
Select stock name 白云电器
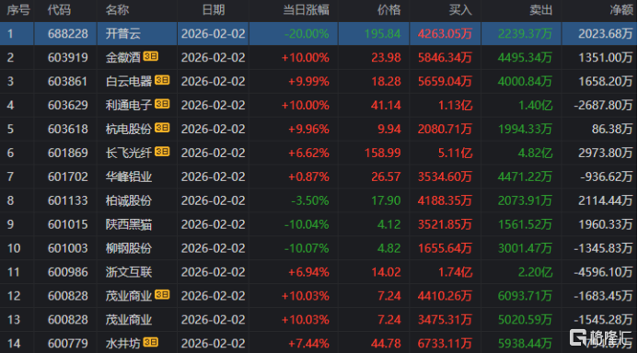tap(129, 81)
